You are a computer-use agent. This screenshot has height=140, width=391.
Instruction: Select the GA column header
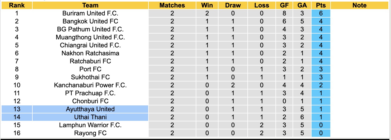302,5
